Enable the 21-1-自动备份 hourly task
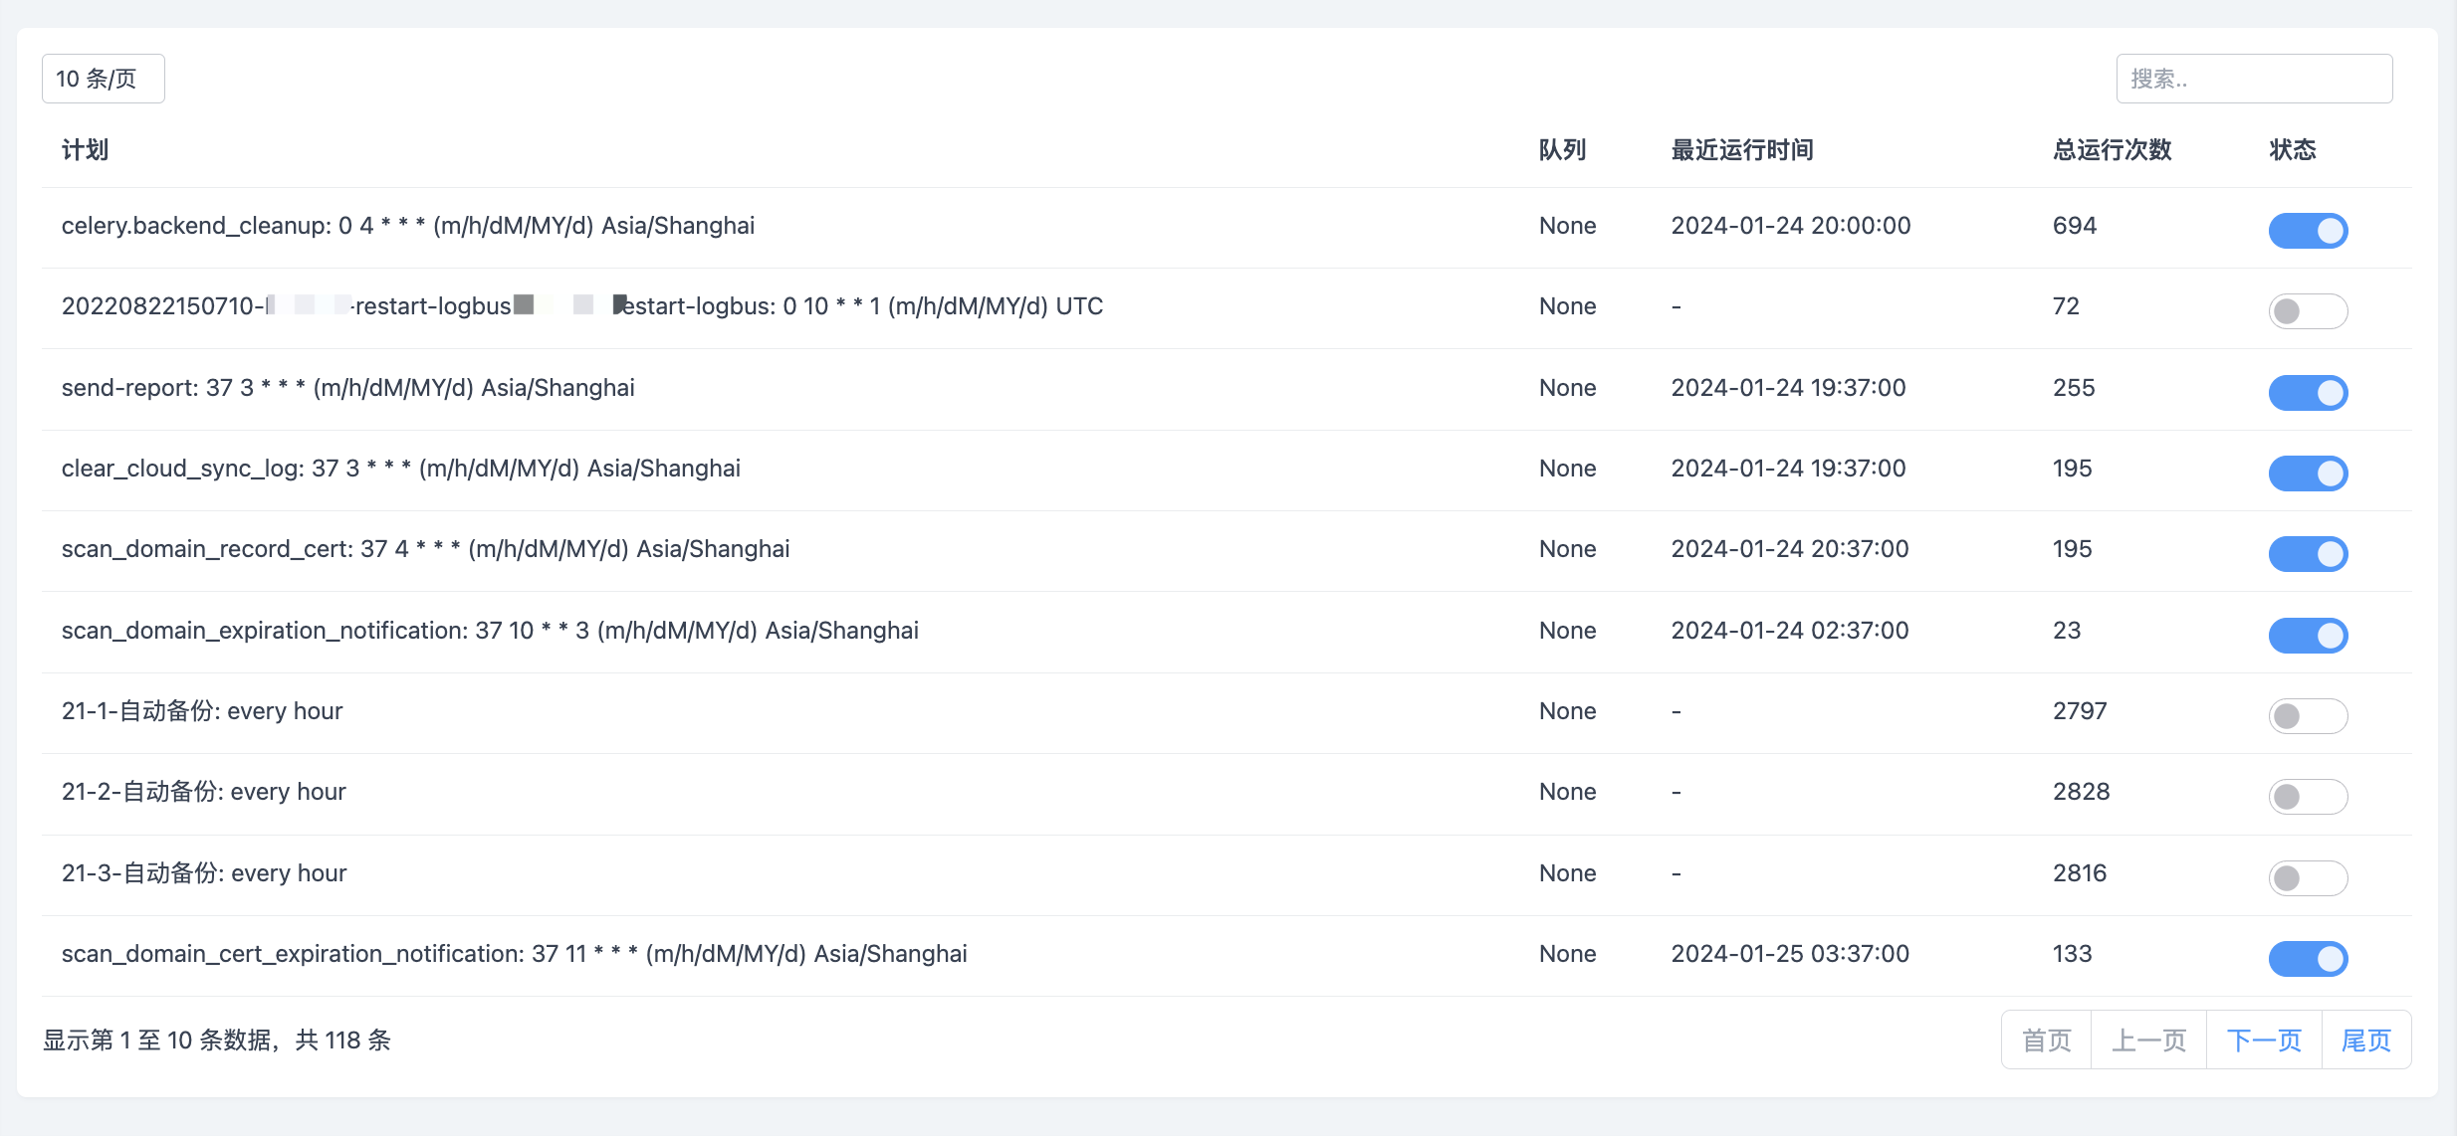 2307,716
